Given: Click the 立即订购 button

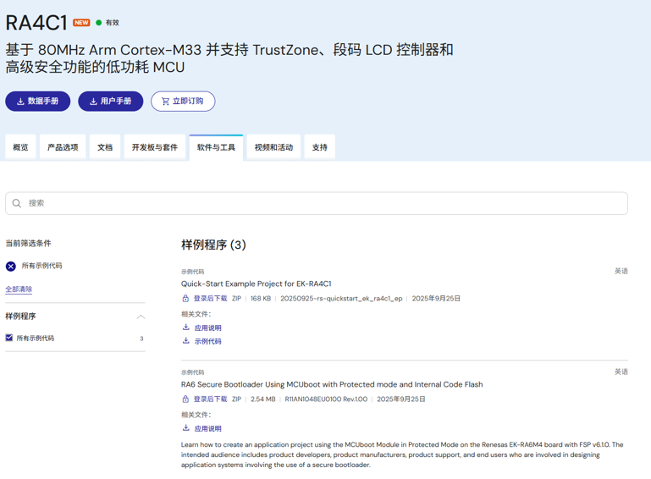Looking at the screenshot, I should (x=183, y=102).
